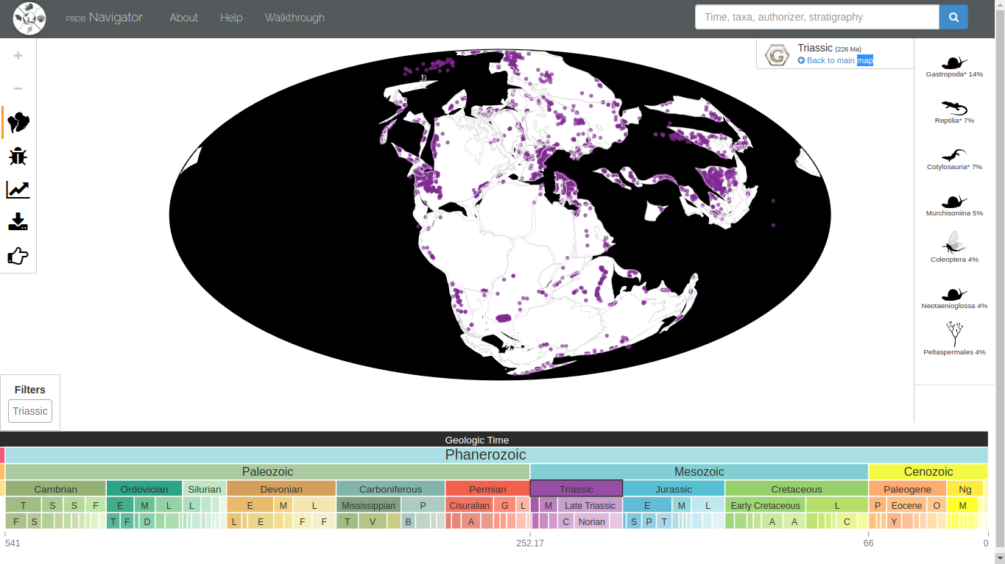Image resolution: width=1005 pixels, height=564 pixels.
Task: Open the Help menu
Action: (x=230, y=18)
